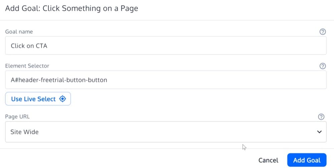Expand the Page URL dropdown chevron
Image resolution: width=334 pixels, height=168 pixels.
[319, 132]
